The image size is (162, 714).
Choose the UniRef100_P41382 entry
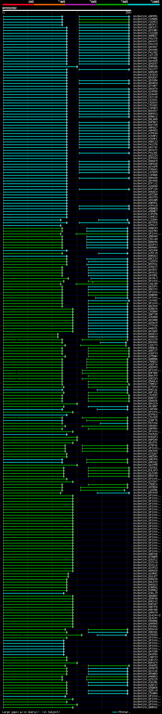[145, 52]
